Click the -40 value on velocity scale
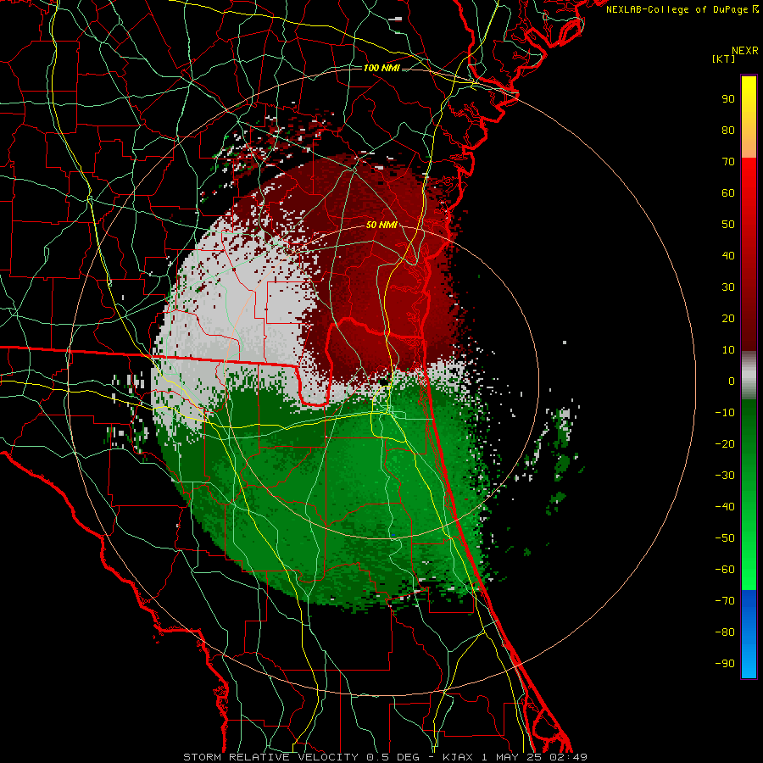This screenshot has height=763, width=763. [x=725, y=507]
